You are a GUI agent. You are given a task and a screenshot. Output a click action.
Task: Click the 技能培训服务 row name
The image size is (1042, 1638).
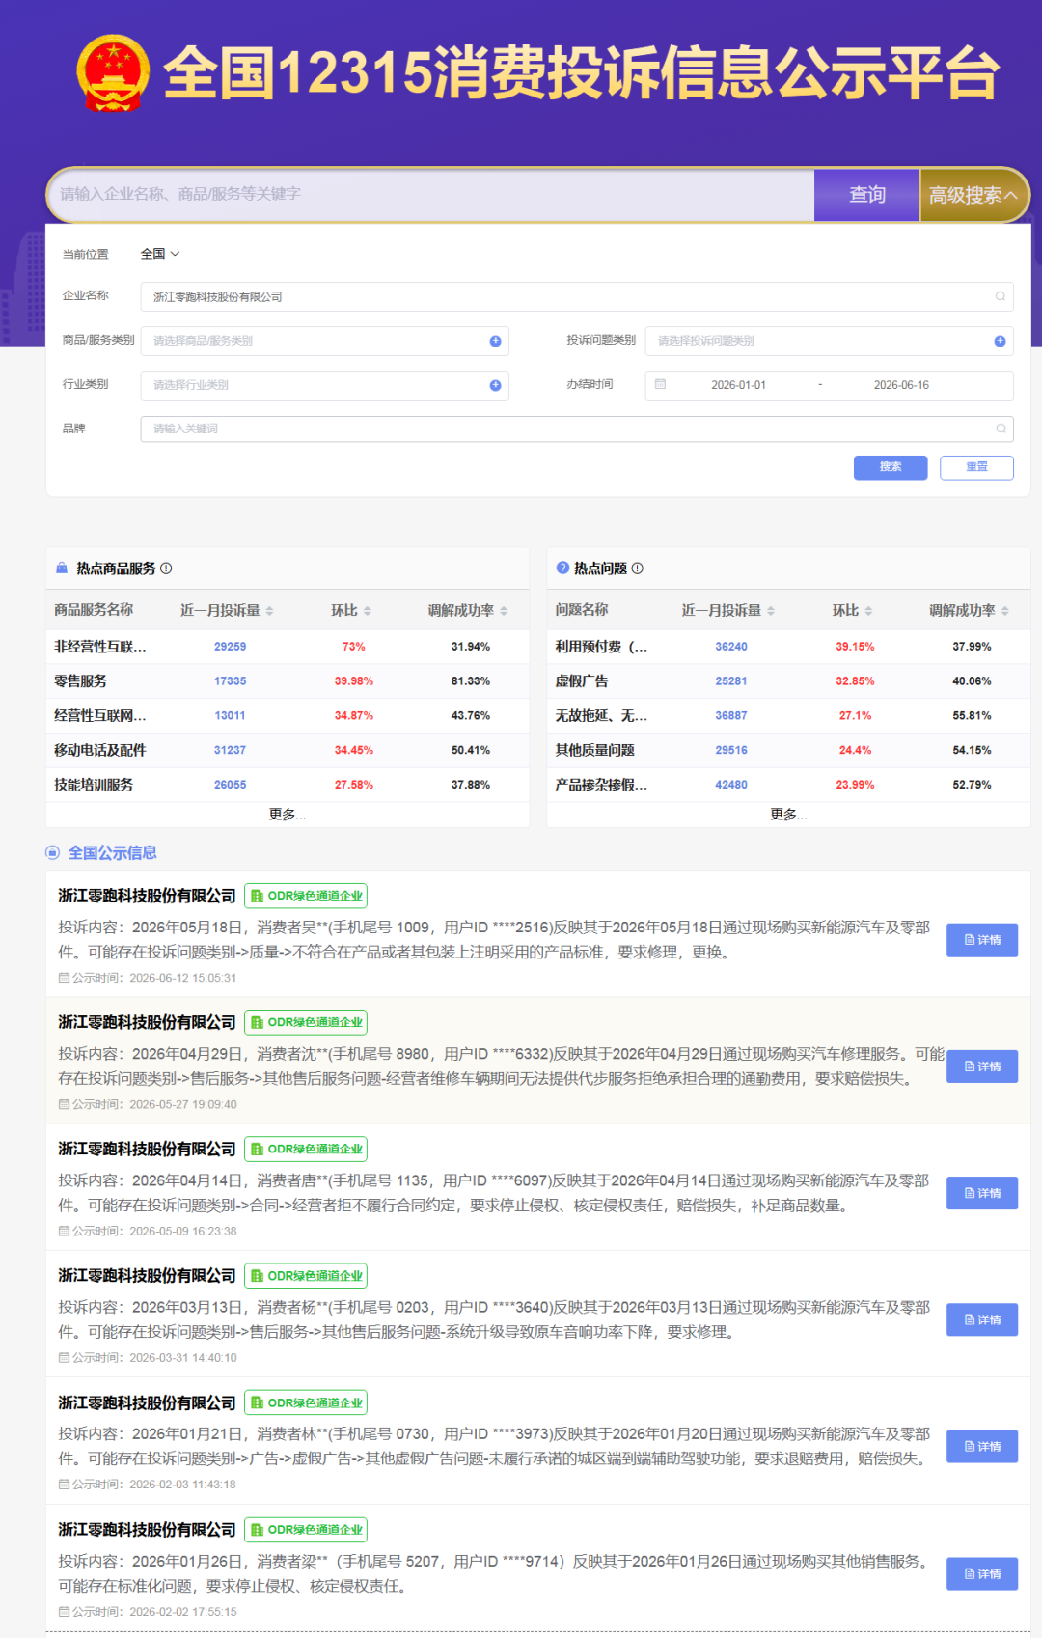pos(94,785)
